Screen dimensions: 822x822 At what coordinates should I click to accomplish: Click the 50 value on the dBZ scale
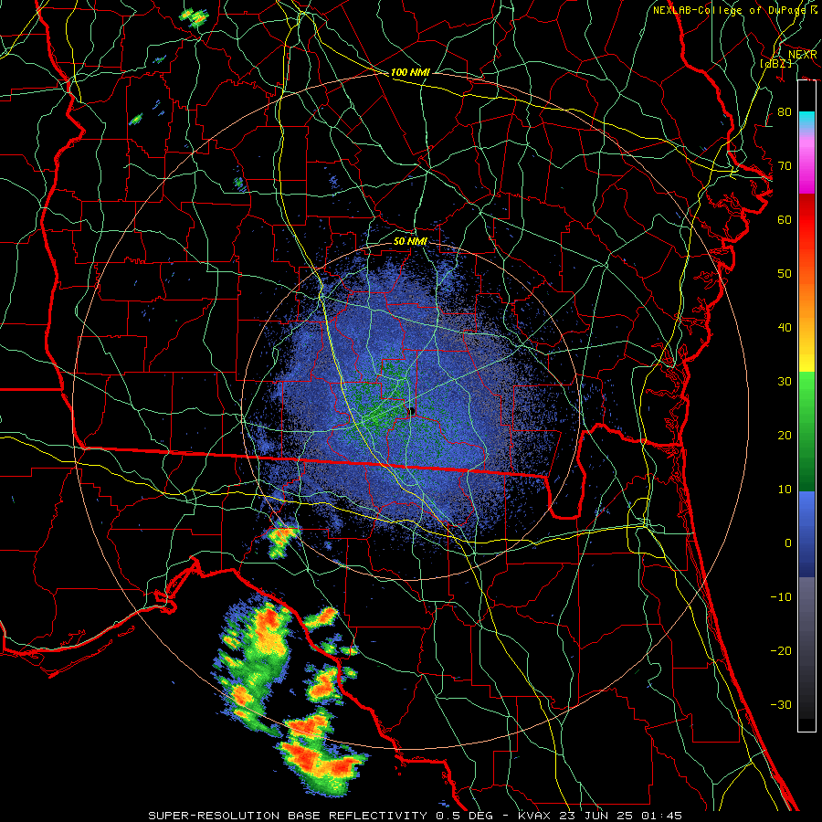(x=785, y=274)
